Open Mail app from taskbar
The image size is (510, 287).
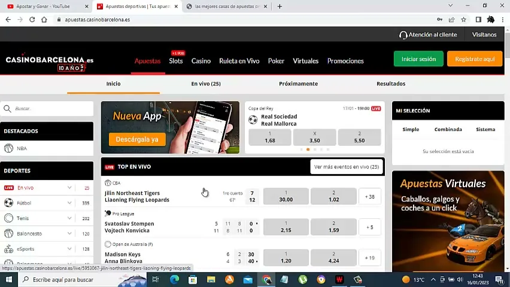pos(248,279)
